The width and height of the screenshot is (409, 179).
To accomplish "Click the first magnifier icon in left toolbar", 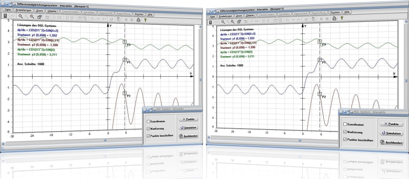I will tap(20, 16).
